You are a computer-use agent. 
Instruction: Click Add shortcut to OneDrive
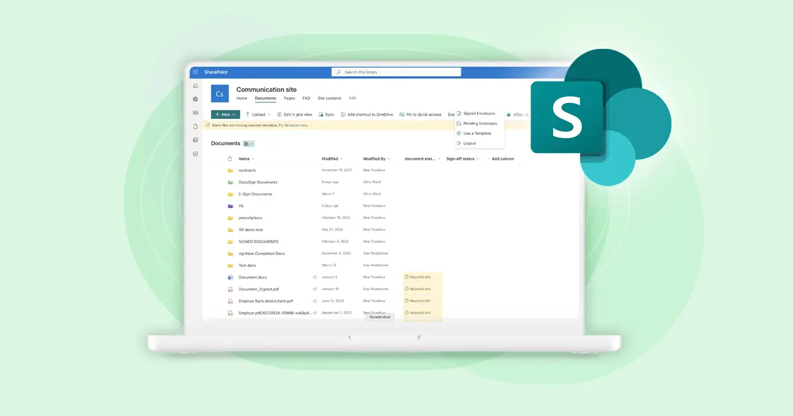(x=367, y=114)
